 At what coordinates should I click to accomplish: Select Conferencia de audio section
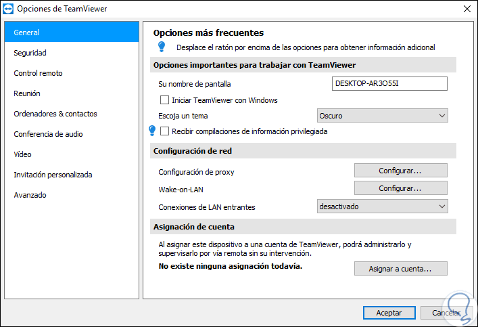click(x=72, y=134)
